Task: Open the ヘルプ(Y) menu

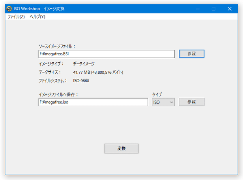Action: click(37, 17)
